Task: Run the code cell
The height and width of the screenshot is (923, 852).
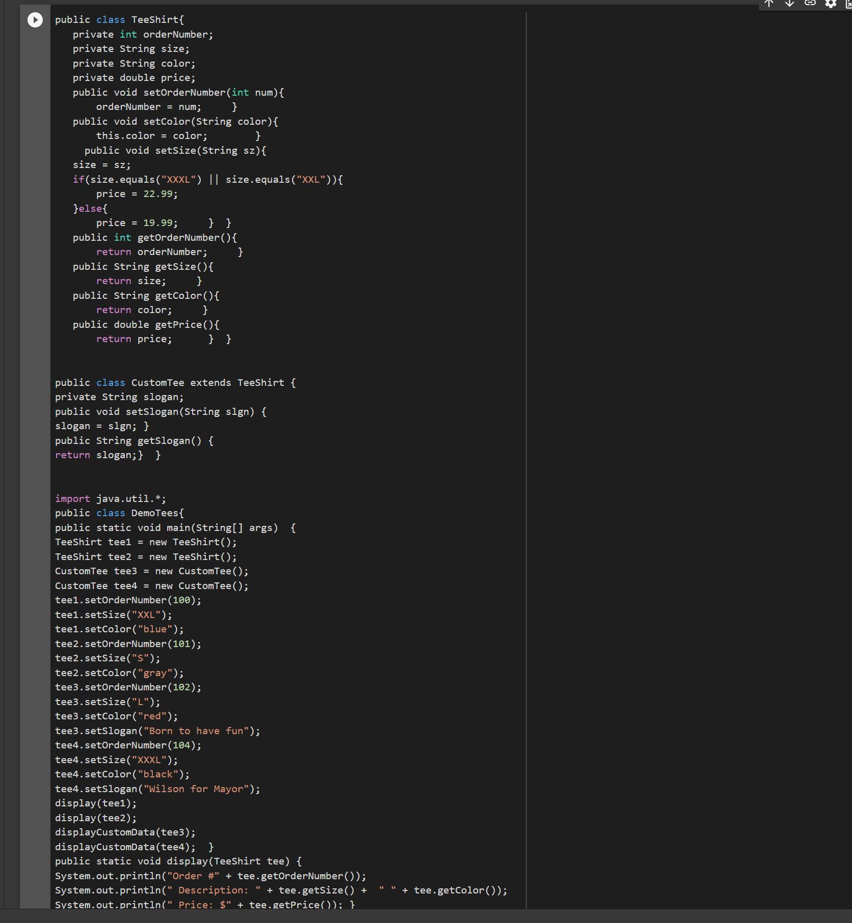Action: [35, 20]
